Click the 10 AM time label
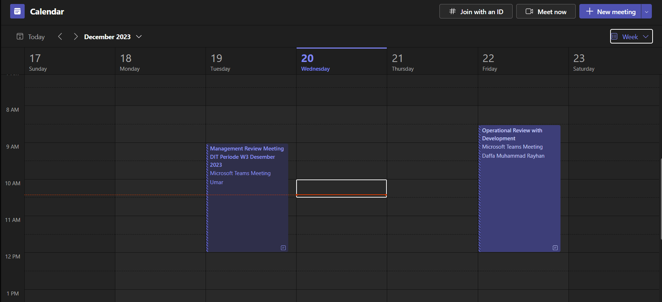Image resolution: width=662 pixels, height=302 pixels. [13, 183]
